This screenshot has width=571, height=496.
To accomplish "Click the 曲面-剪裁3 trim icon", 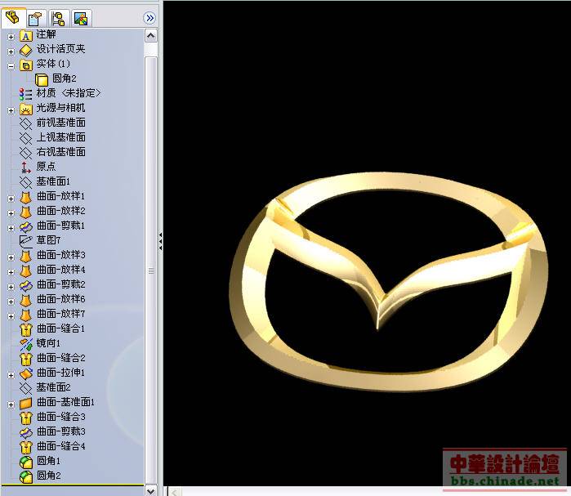I will pos(26,432).
